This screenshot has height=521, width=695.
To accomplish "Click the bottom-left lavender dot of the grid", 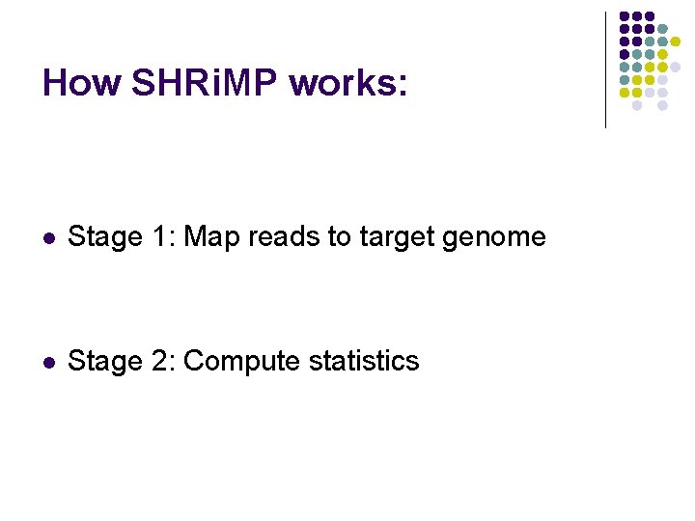I will pyautogui.click(x=637, y=105).
